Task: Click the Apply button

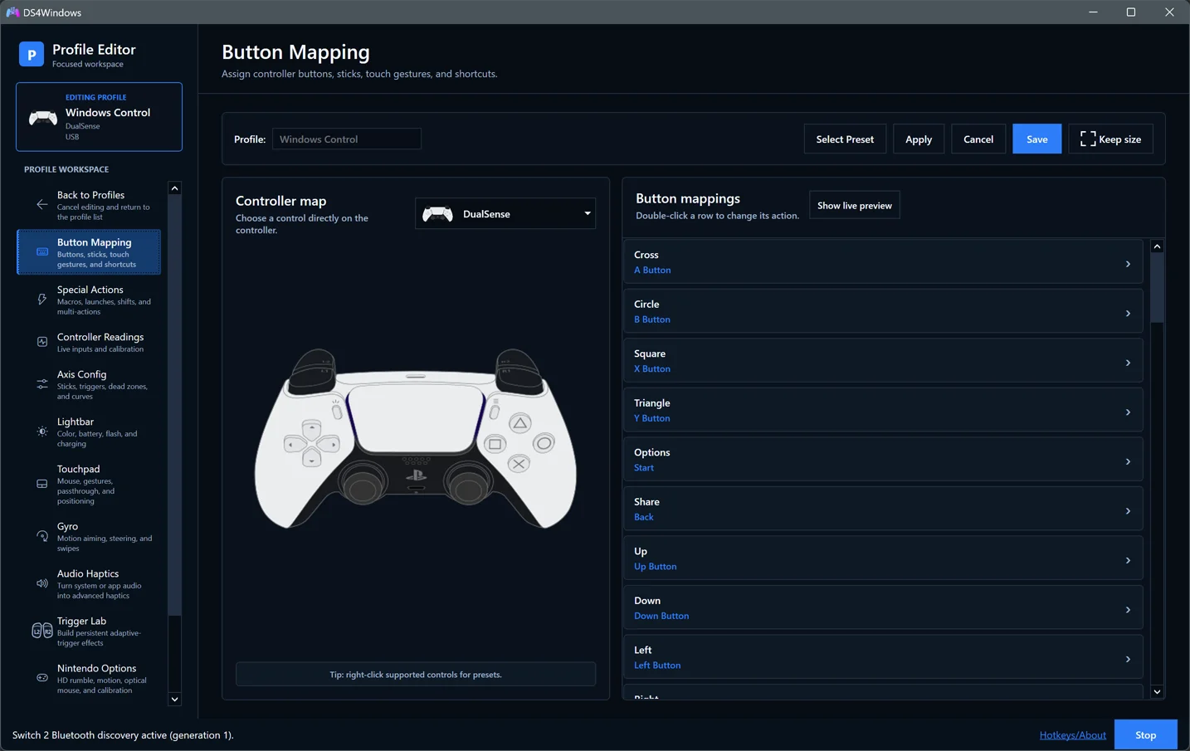Action: coord(918,139)
